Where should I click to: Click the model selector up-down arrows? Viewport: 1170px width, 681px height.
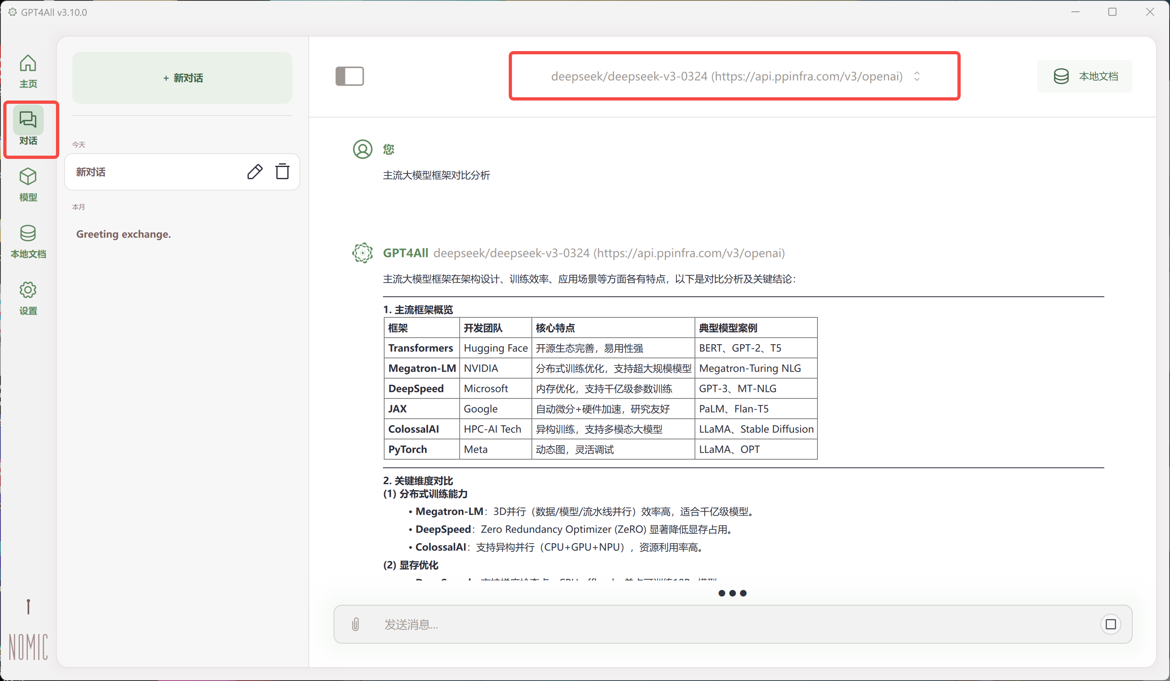[916, 76]
